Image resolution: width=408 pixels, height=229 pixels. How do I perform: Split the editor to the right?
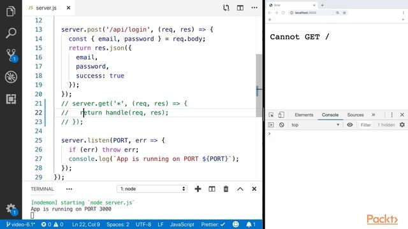(x=240, y=8)
